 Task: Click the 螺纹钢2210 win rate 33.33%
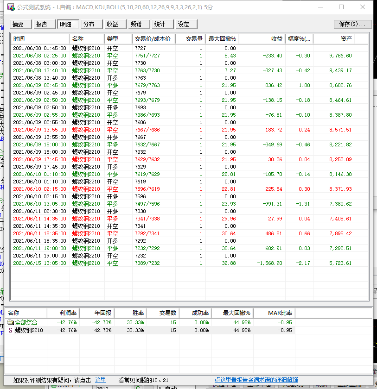point(135,330)
